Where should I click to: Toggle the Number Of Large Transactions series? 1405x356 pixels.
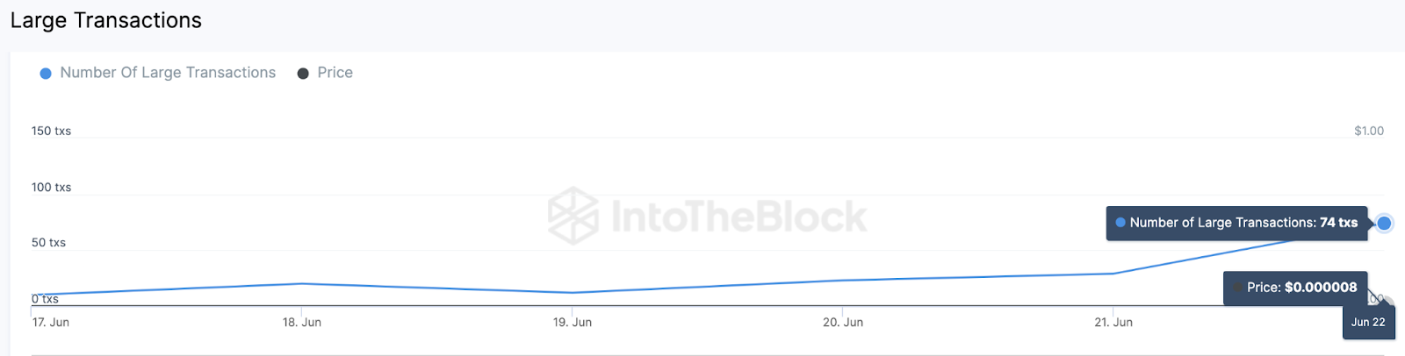[168, 73]
